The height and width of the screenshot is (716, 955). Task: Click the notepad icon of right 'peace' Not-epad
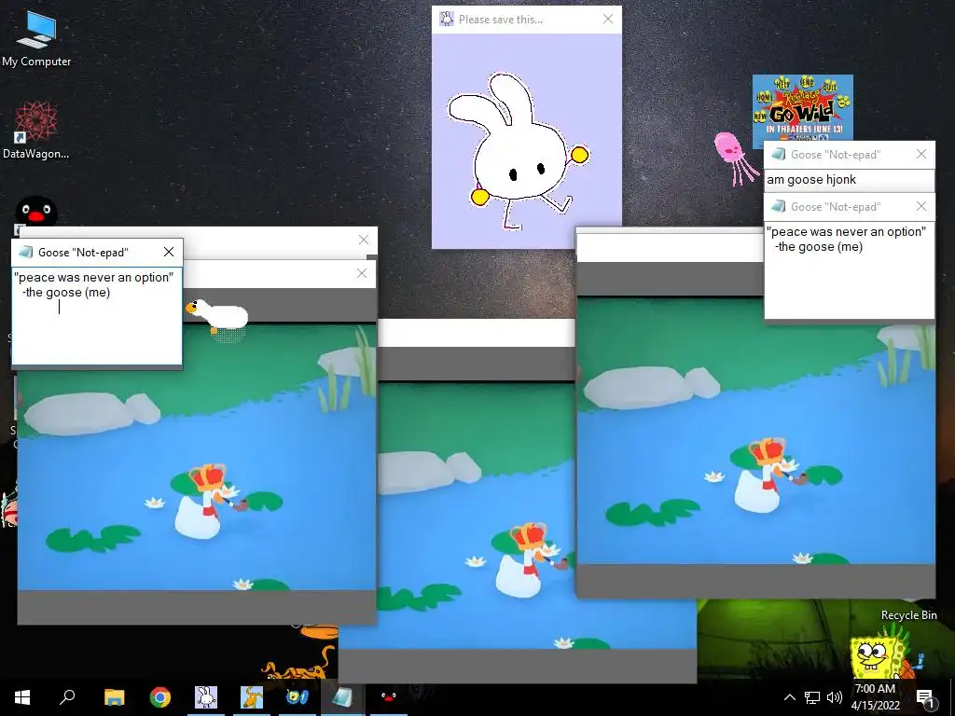778,206
